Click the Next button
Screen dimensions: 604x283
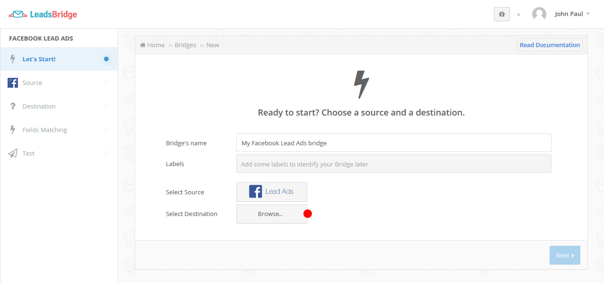pyautogui.click(x=565, y=255)
